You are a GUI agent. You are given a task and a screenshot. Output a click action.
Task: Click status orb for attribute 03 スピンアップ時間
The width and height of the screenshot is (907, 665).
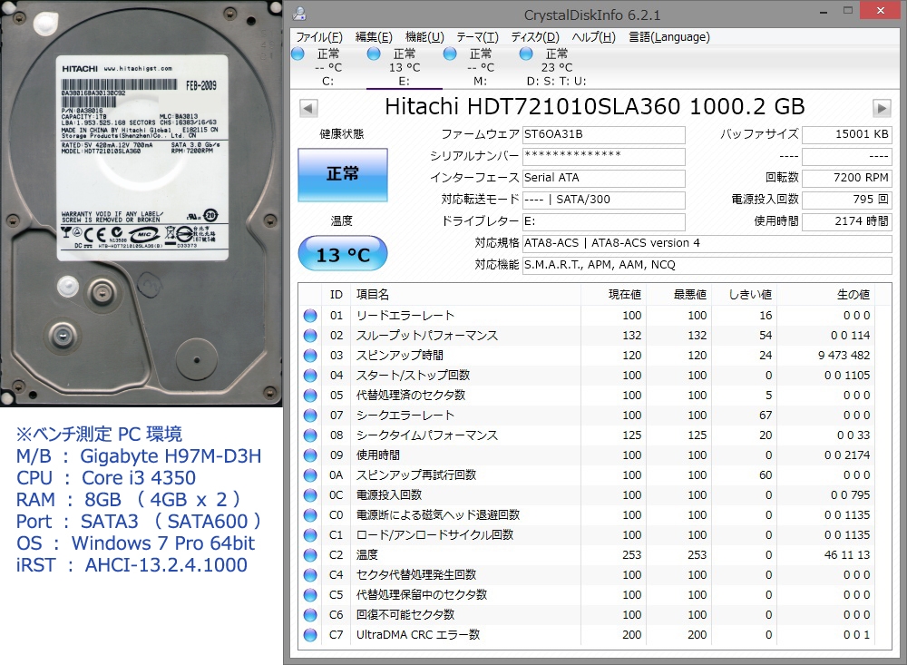coord(310,356)
